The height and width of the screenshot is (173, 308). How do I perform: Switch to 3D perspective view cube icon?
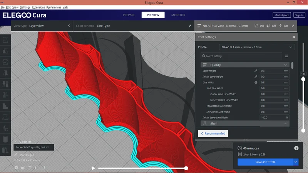[x=16, y=168]
